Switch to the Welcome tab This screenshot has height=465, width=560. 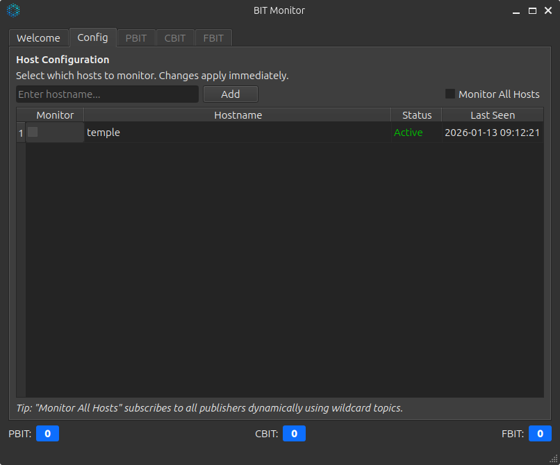[38, 37]
